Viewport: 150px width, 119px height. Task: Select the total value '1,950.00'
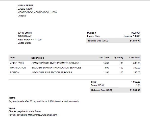point(136,82)
